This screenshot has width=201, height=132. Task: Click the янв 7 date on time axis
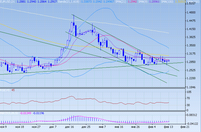pyautogui.click(x=102, y=127)
